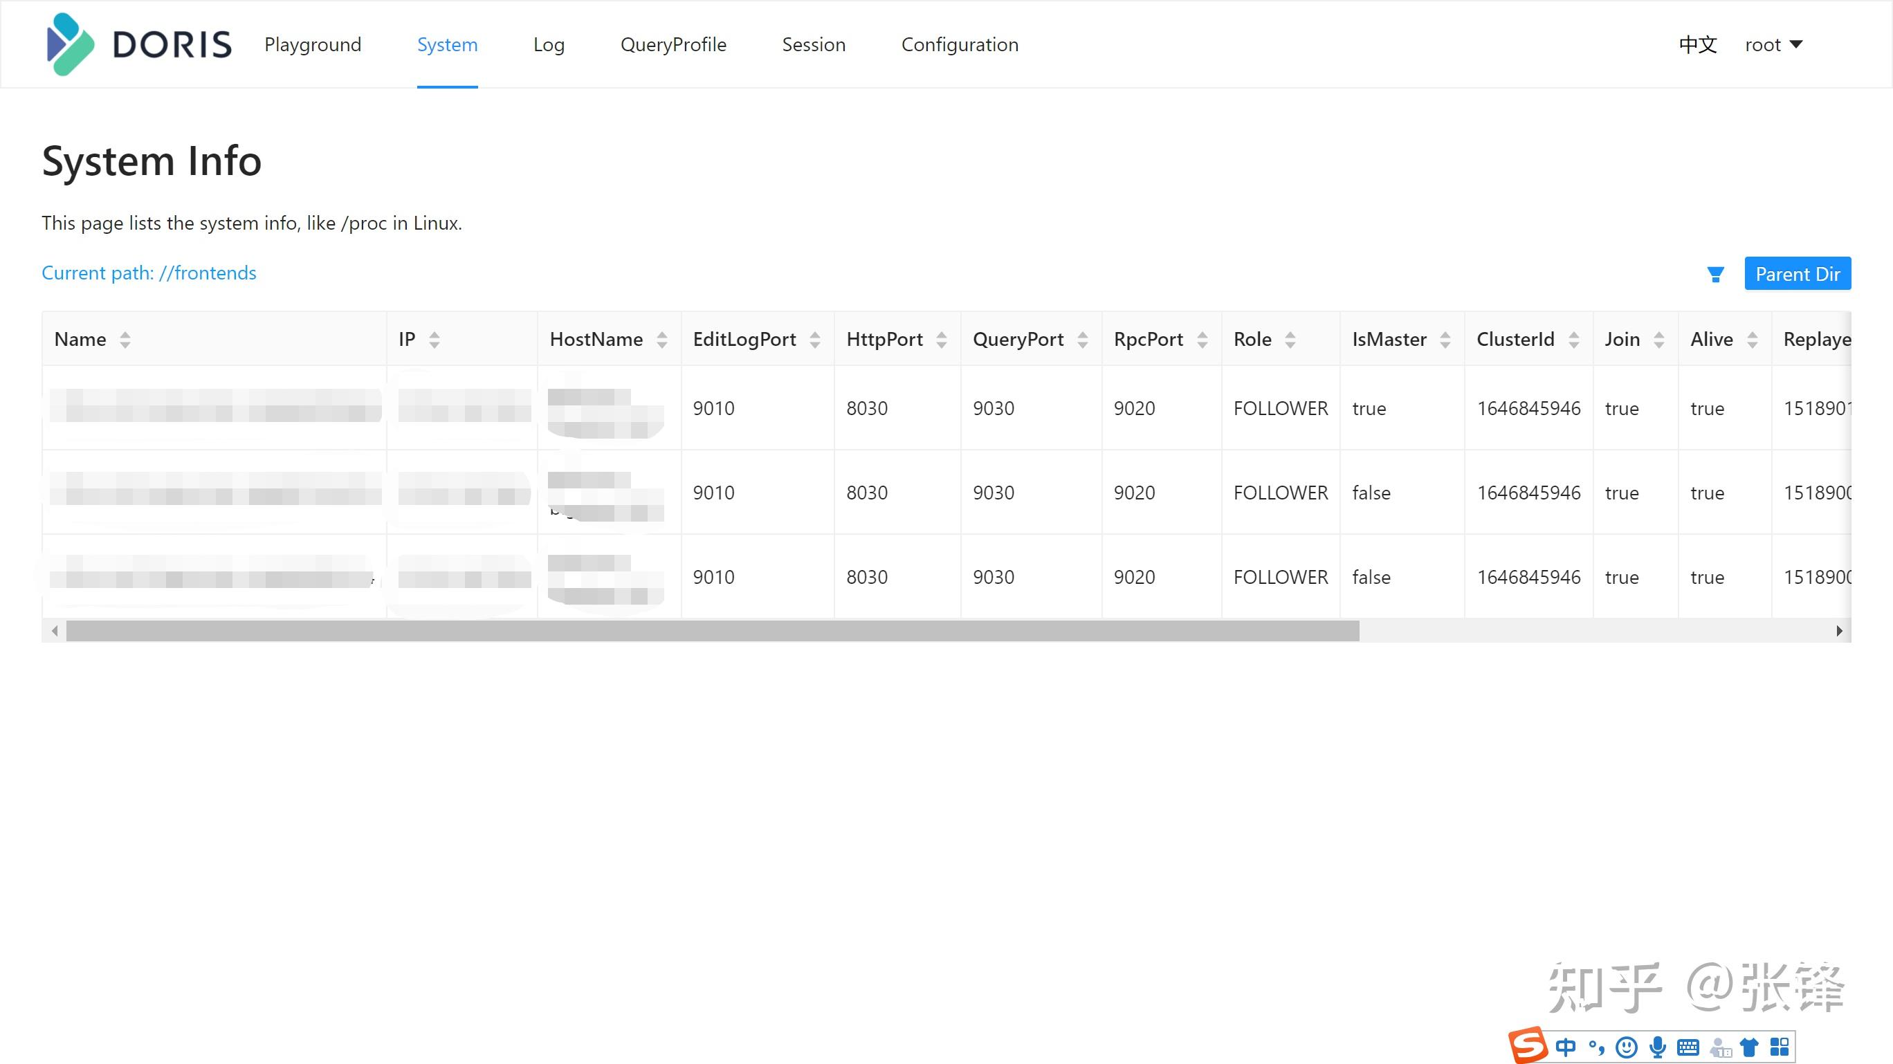1893x1064 pixels.
Task: Open the Configuration page
Action: pyautogui.click(x=959, y=45)
